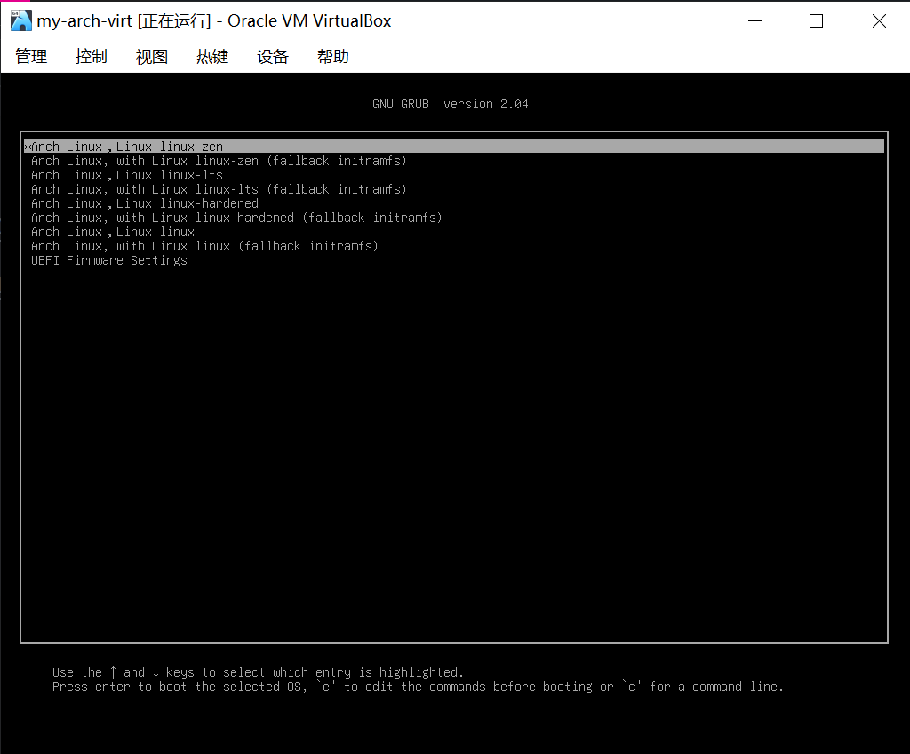
Task: Click the boot instructions help text
Action: [418, 679]
